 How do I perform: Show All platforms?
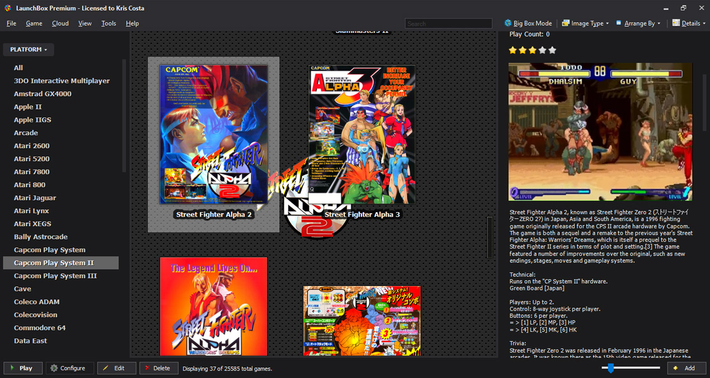[18, 68]
